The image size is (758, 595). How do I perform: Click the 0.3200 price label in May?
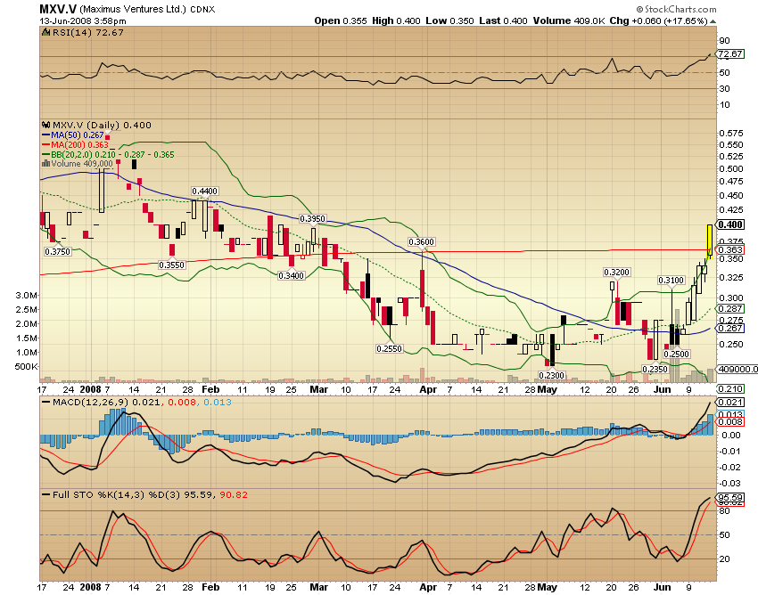617,272
